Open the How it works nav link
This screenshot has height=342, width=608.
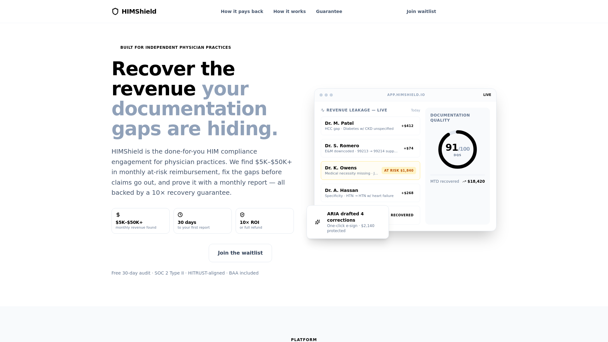pos(289,11)
